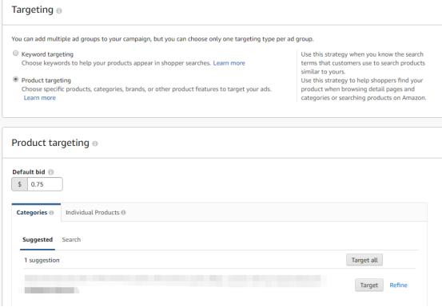
Task: Click info icon next to Targeting heading
Action: 59,10
